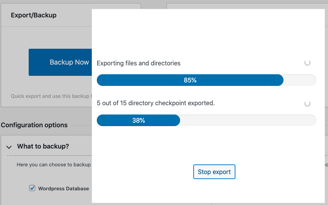Click the spinner beside Exporting files and directories
The width and height of the screenshot is (328, 205).
point(307,63)
